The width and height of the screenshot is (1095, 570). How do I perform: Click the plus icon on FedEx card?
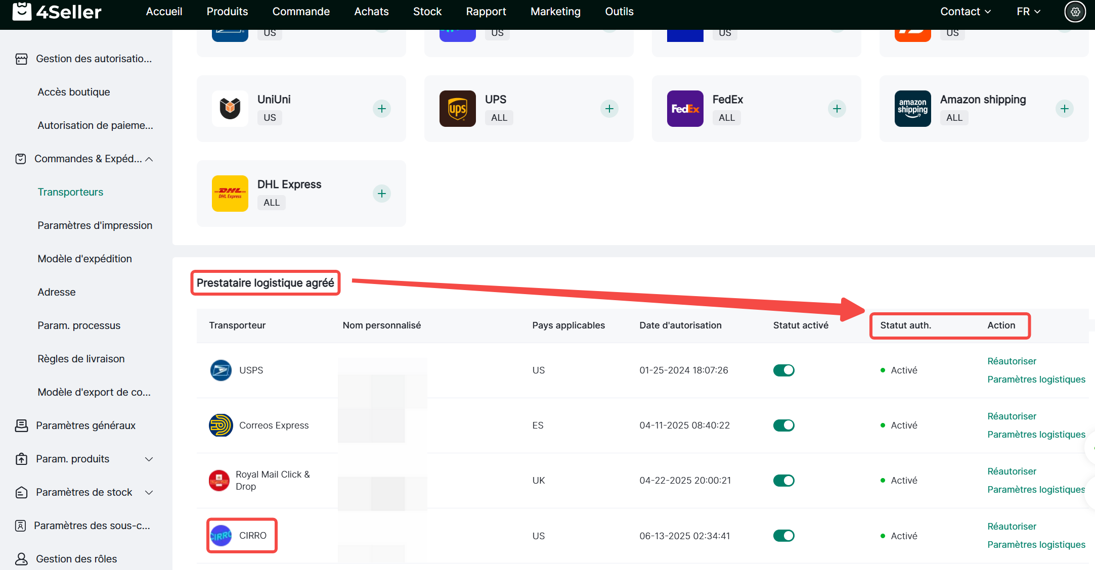pyautogui.click(x=837, y=109)
